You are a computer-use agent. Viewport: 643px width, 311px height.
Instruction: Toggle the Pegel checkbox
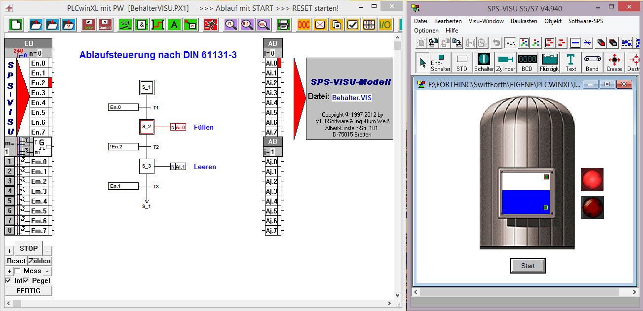click(x=26, y=280)
